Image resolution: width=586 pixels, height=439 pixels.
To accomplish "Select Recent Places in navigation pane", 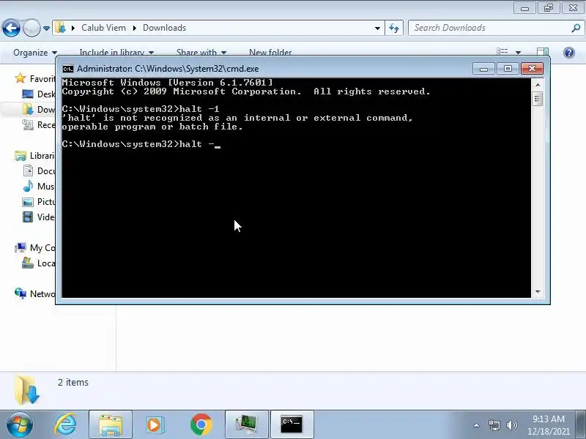I will tap(39, 124).
